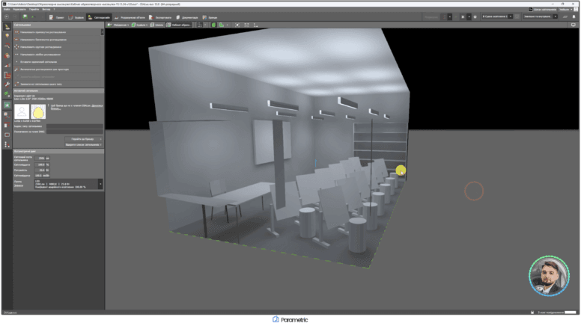Open the red floor-plan shaped sidebar tool
581x323 pixels.
7,75
